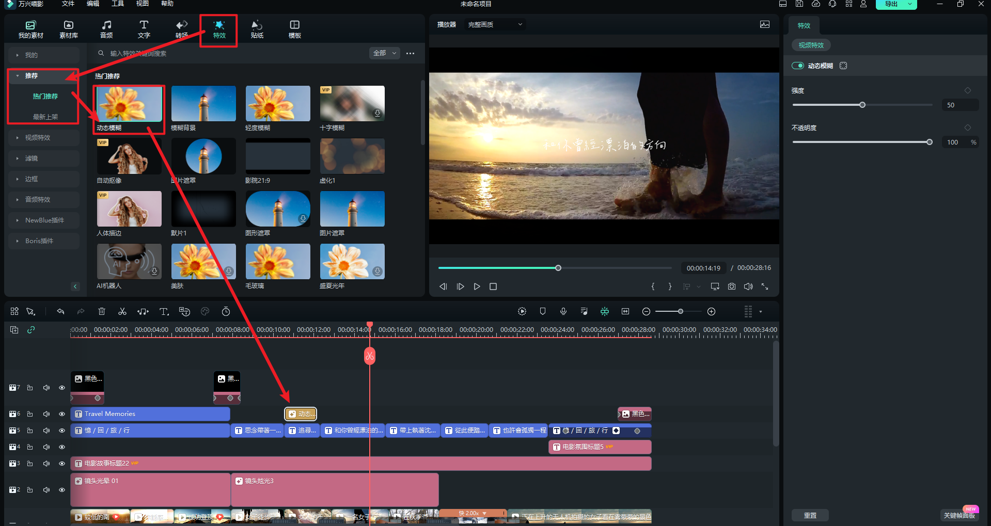
Task: Open the 贴纸 stickers tab
Action: tap(257, 29)
